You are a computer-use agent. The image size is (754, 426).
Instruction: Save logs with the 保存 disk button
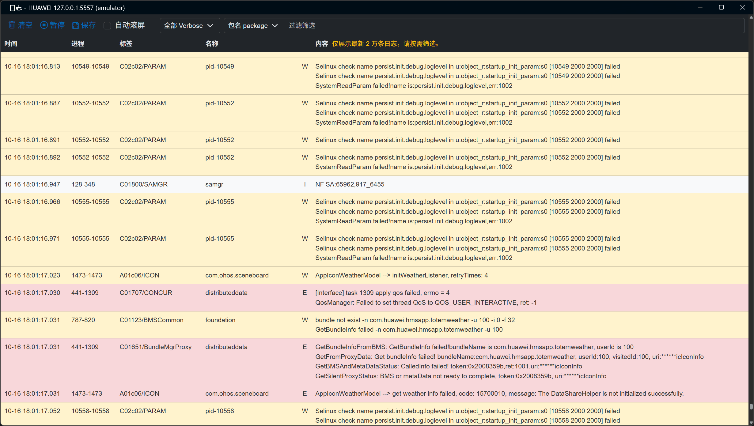coord(84,25)
